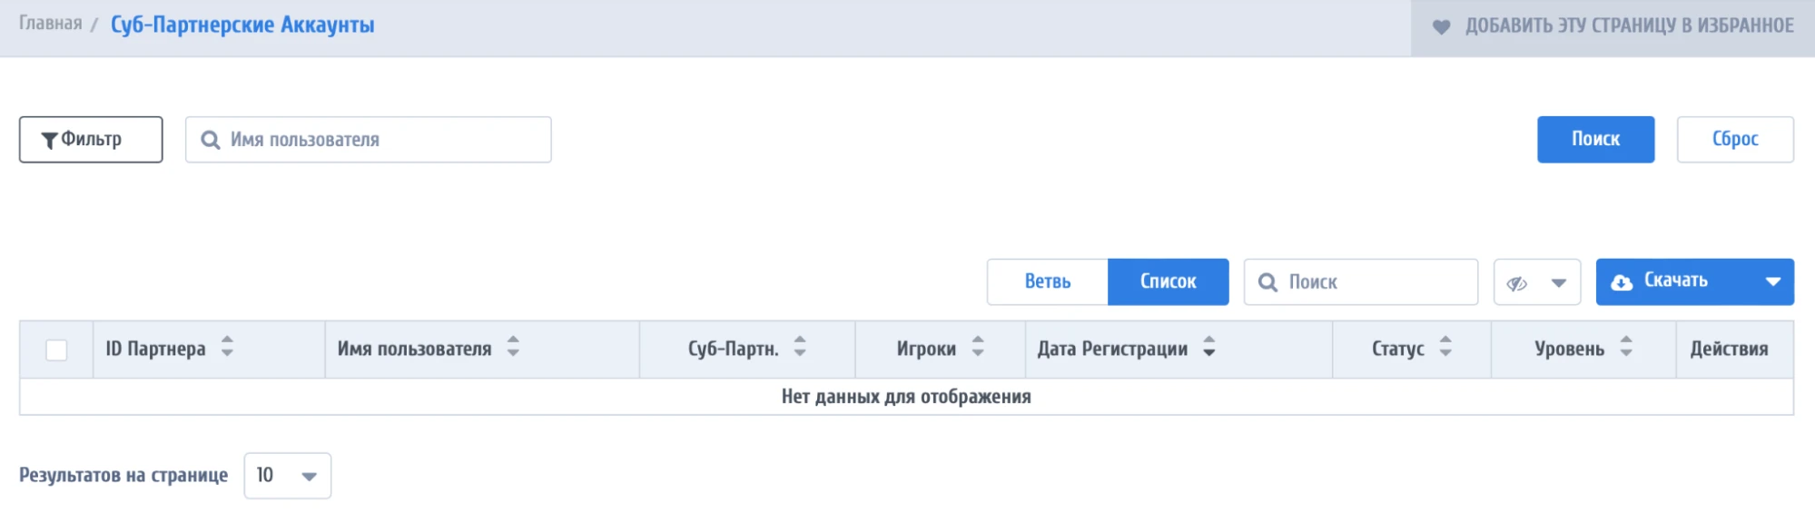Image resolution: width=1815 pixels, height=523 pixels.
Task: Click the cloud download icon
Action: coord(1622,282)
